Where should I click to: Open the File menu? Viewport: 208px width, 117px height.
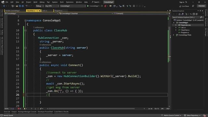pyautogui.click(x=7, y=2)
